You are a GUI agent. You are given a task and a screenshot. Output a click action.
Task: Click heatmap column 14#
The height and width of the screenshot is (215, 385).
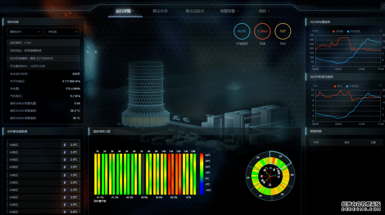coord(193,174)
